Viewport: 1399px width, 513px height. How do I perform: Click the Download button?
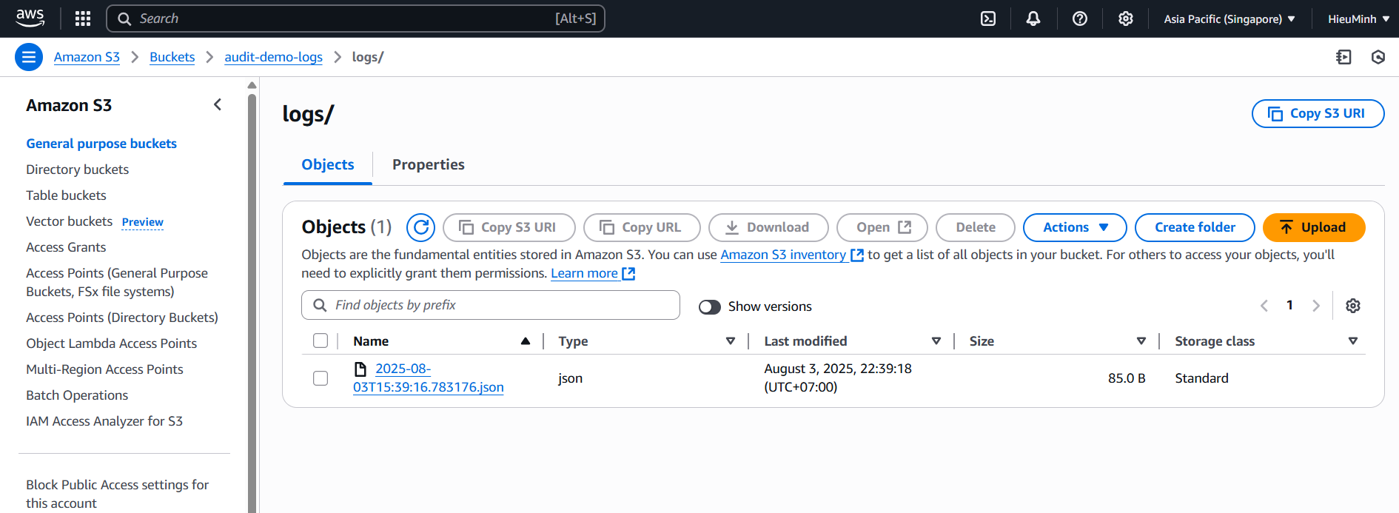pos(768,227)
